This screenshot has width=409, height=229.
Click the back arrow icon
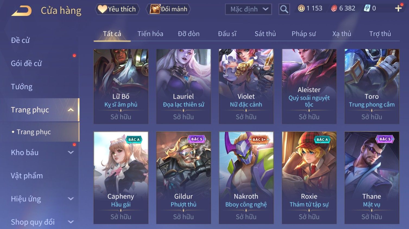(x=21, y=11)
